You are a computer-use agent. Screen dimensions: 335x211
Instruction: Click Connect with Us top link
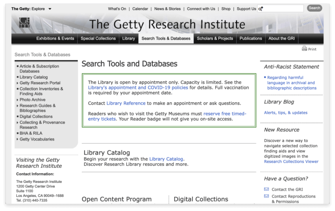[201, 9]
